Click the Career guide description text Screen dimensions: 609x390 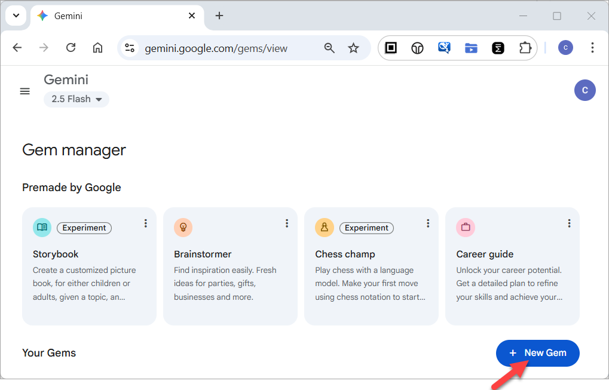click(x=509, y=284)
